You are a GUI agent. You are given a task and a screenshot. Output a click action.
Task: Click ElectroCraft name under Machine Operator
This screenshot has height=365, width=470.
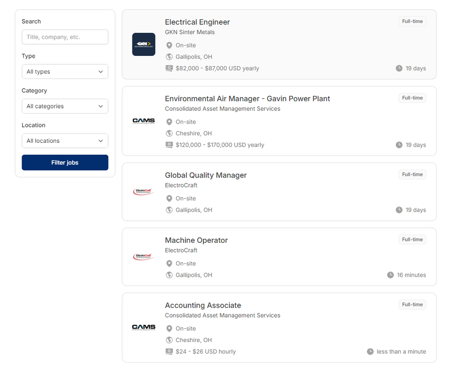coord(181,250)
